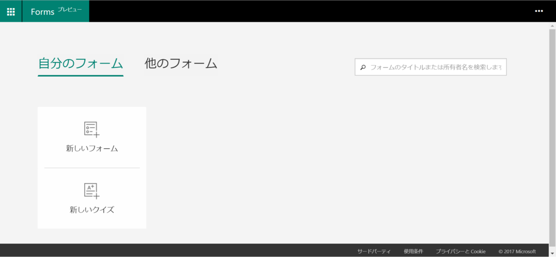Click the vertical scrollbar thumb
Image resolution: width=556 pixels, height=257 pixels.
tap(552, 139)
